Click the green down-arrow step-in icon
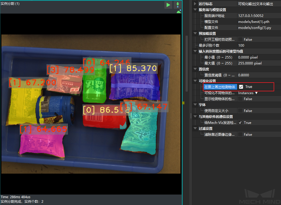 click(178, 5)
